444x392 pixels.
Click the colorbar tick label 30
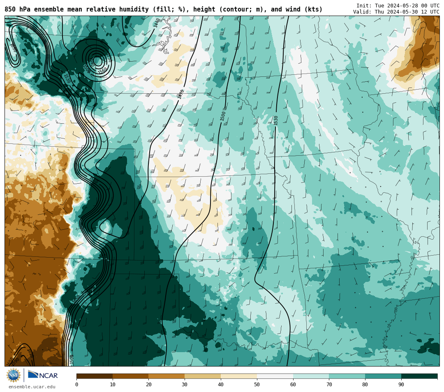click(x=185, y=384)
